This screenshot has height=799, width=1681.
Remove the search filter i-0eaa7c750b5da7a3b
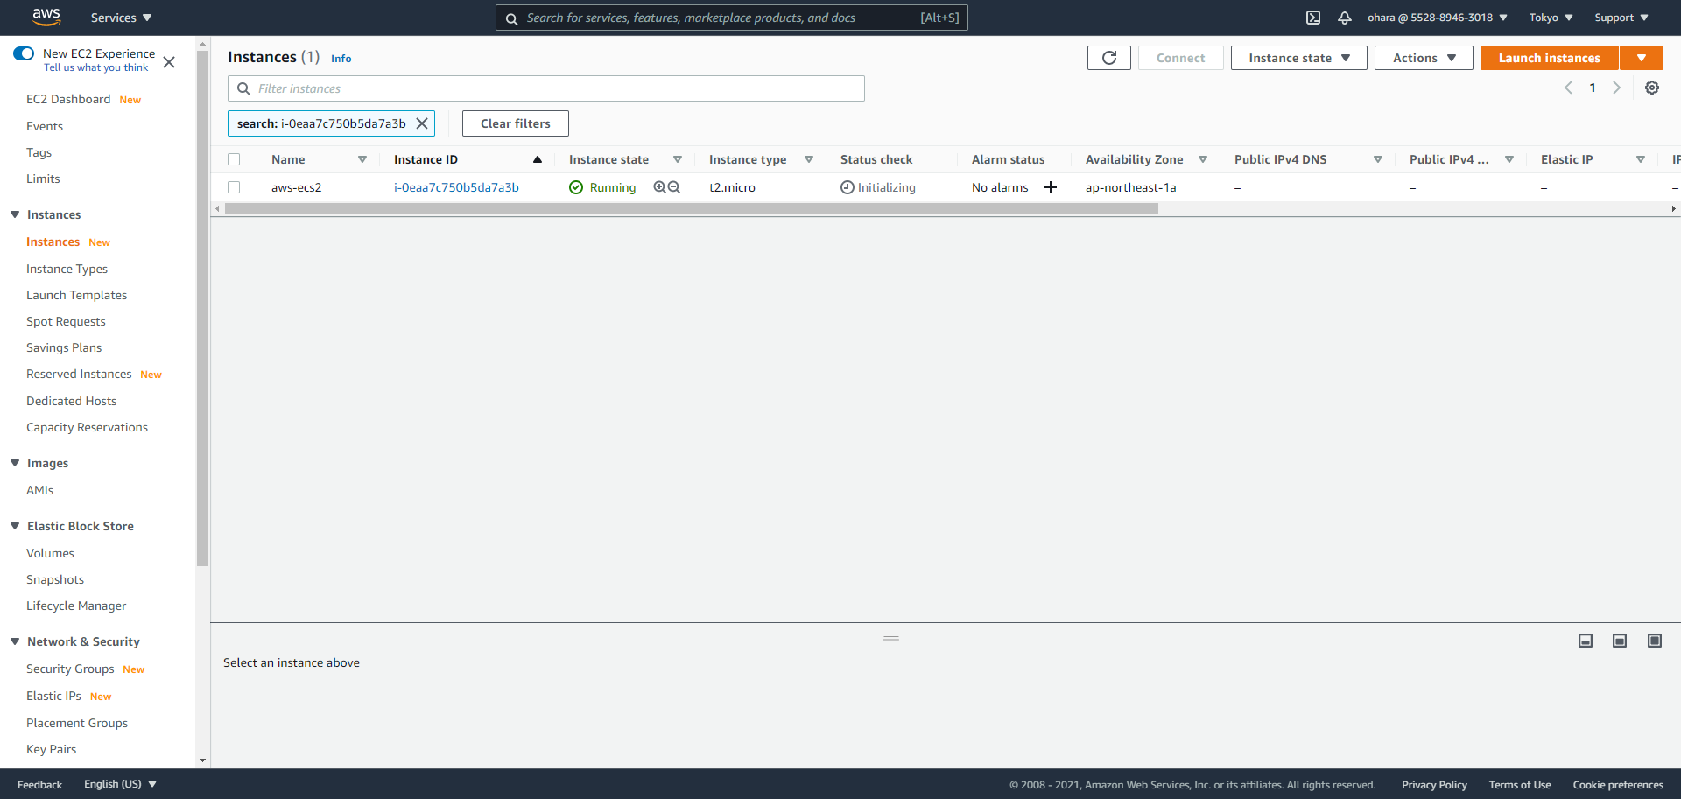coord(422,123)
